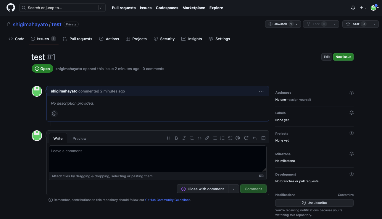
Task: Add an emoji reaction with the smiley
Action: click(54, 113)
